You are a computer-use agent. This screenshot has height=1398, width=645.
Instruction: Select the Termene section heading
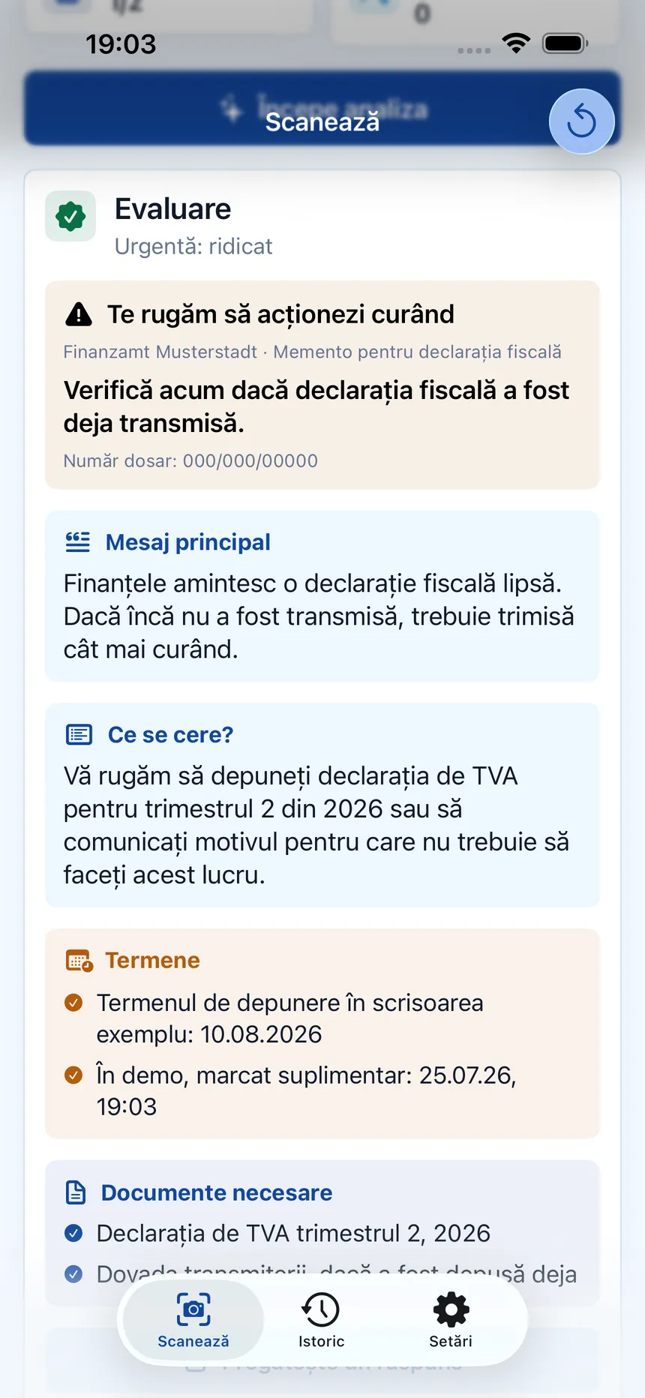pos(153,960)
